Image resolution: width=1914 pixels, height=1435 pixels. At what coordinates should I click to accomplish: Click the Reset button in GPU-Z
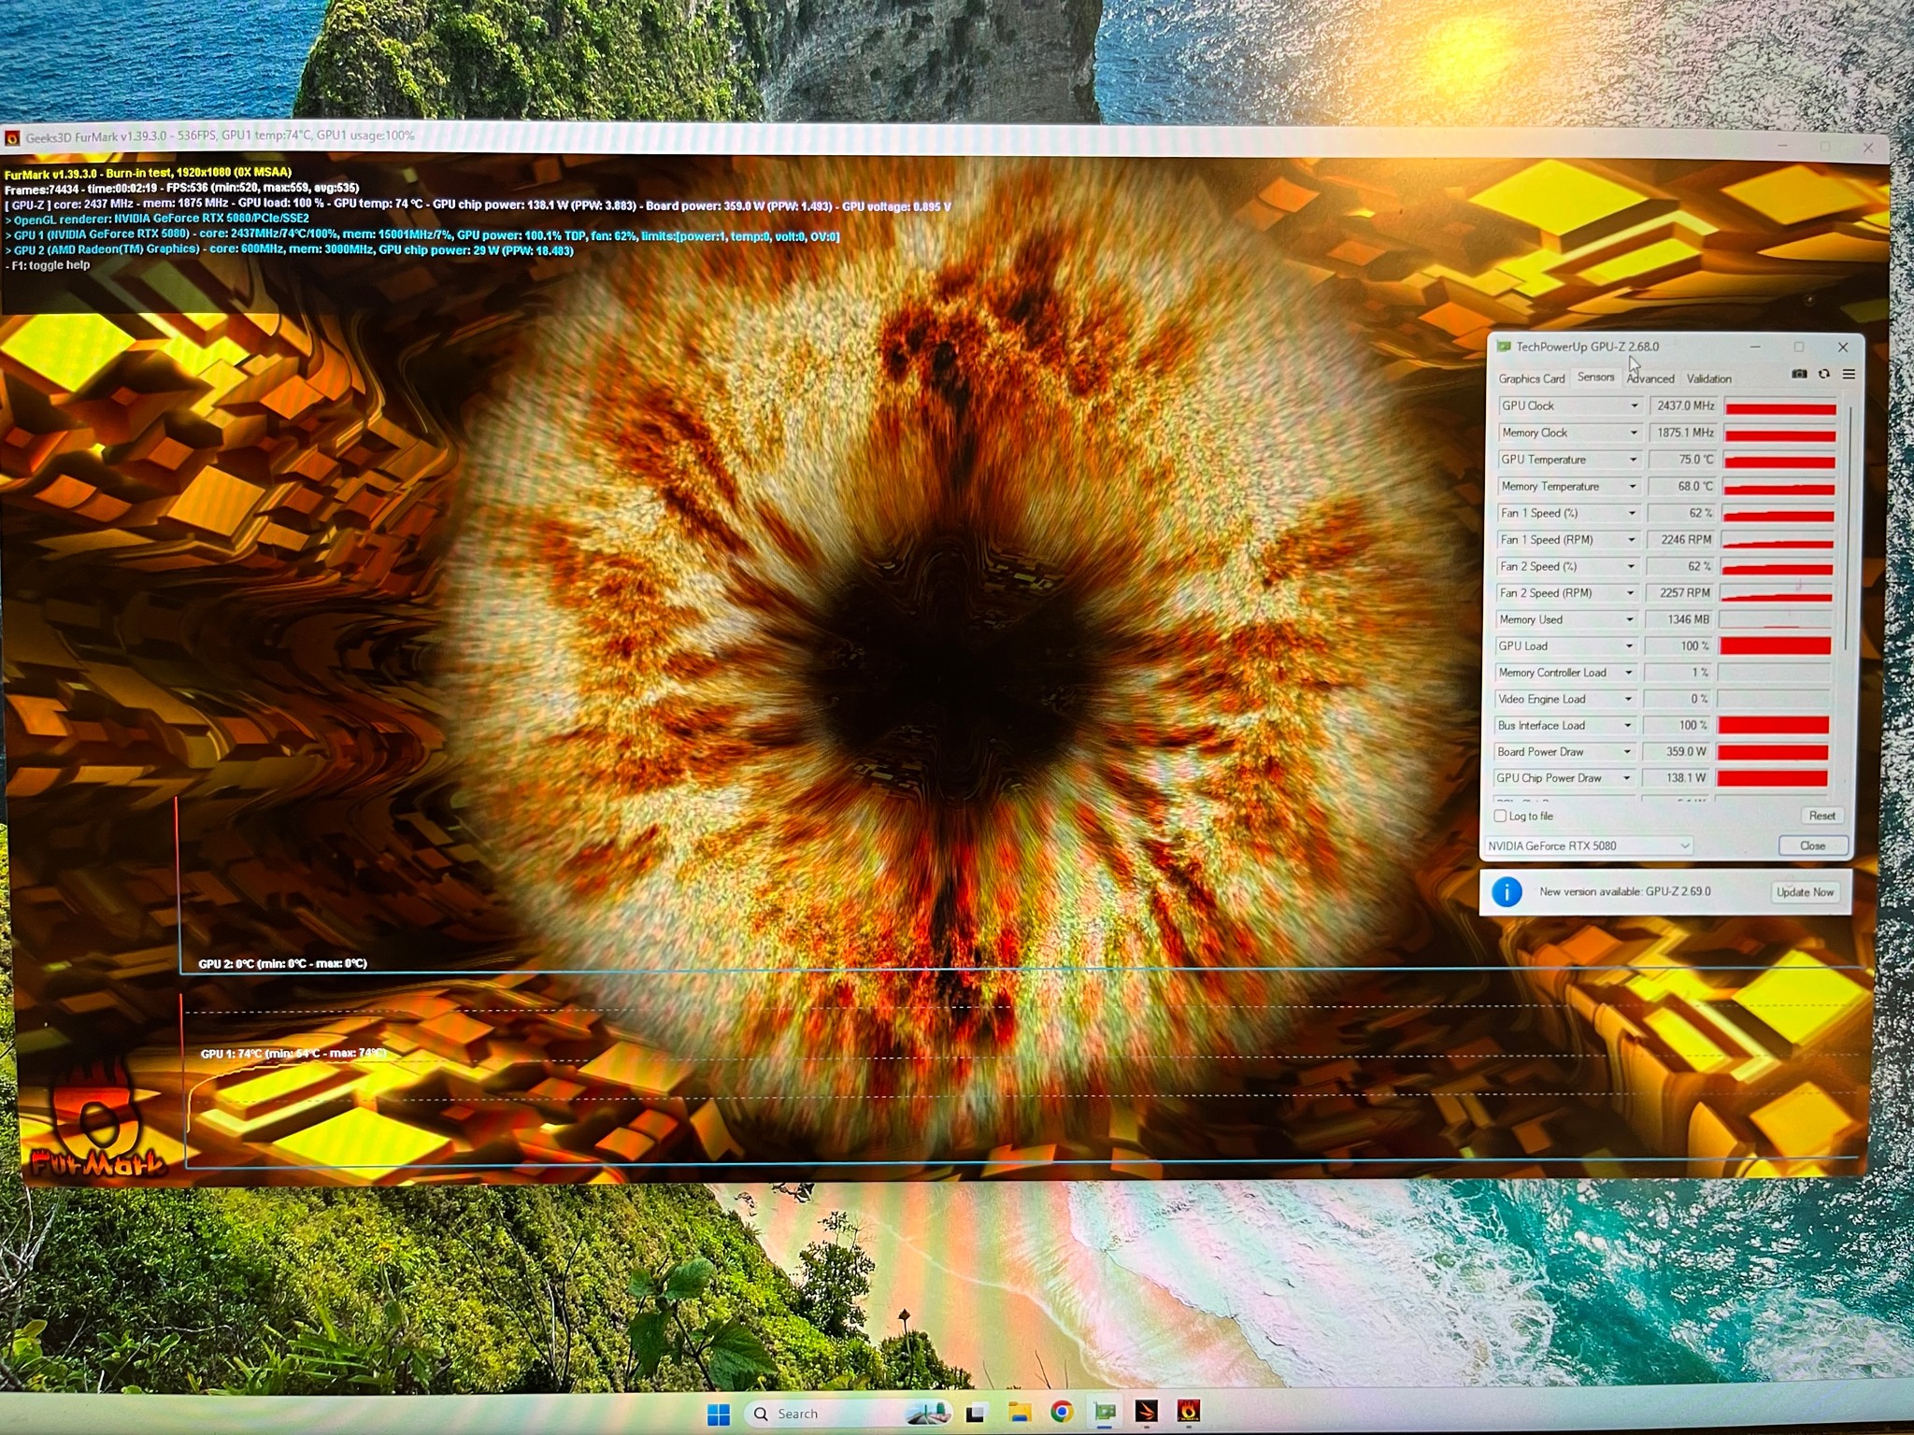pyautogui.click(x=1821, y=816)
